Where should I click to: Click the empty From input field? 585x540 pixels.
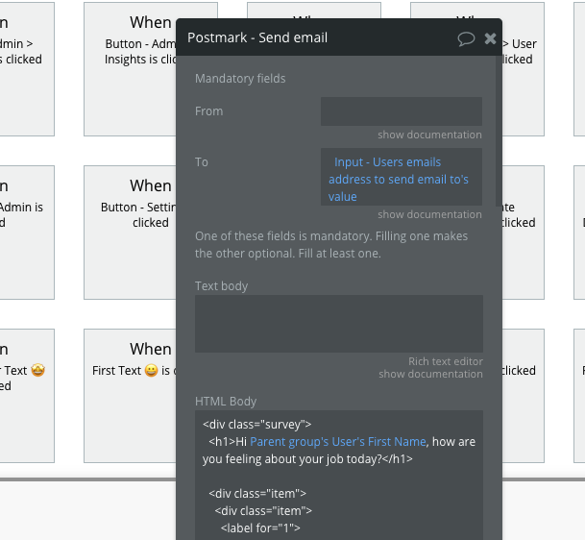(x=401, y=110)
